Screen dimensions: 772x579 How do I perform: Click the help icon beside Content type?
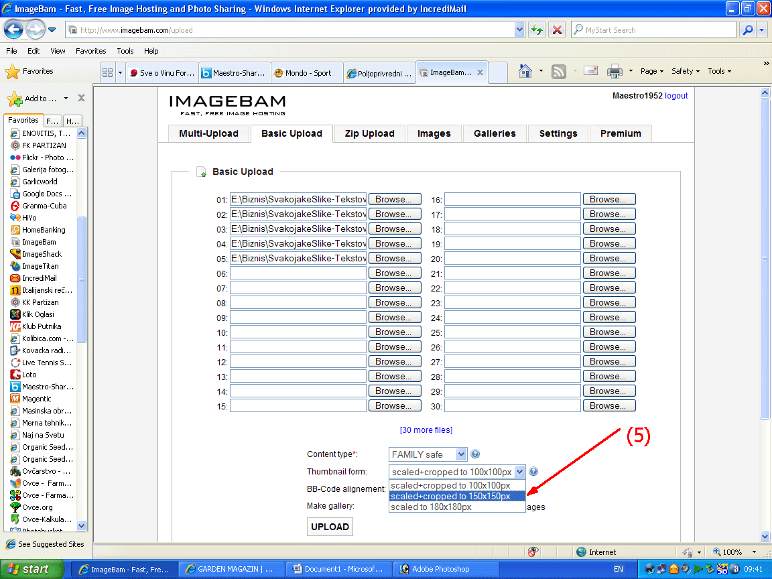(x=475, y=454)
